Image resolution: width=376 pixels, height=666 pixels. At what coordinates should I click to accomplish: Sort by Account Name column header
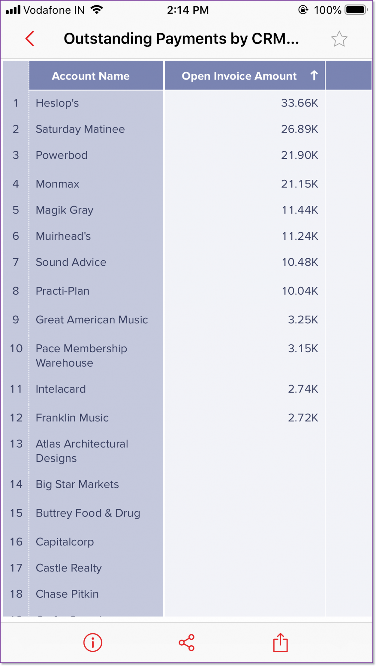coord(91,76)
